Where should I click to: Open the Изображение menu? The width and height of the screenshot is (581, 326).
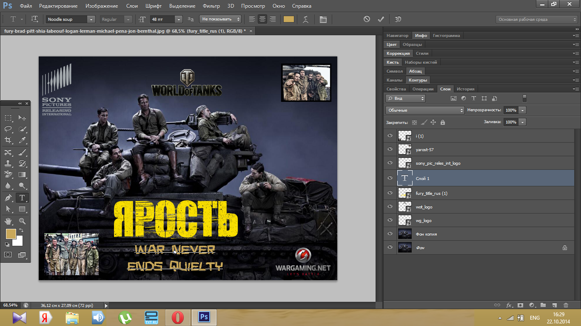click(x=102, y=6)
